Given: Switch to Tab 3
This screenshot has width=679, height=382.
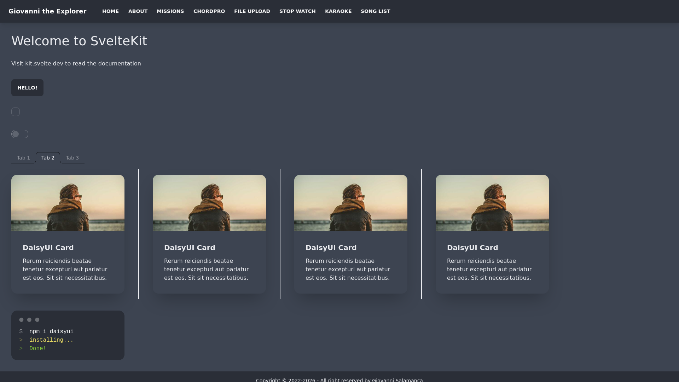Looking at the screenshot, I should click(x=72, y=158).
